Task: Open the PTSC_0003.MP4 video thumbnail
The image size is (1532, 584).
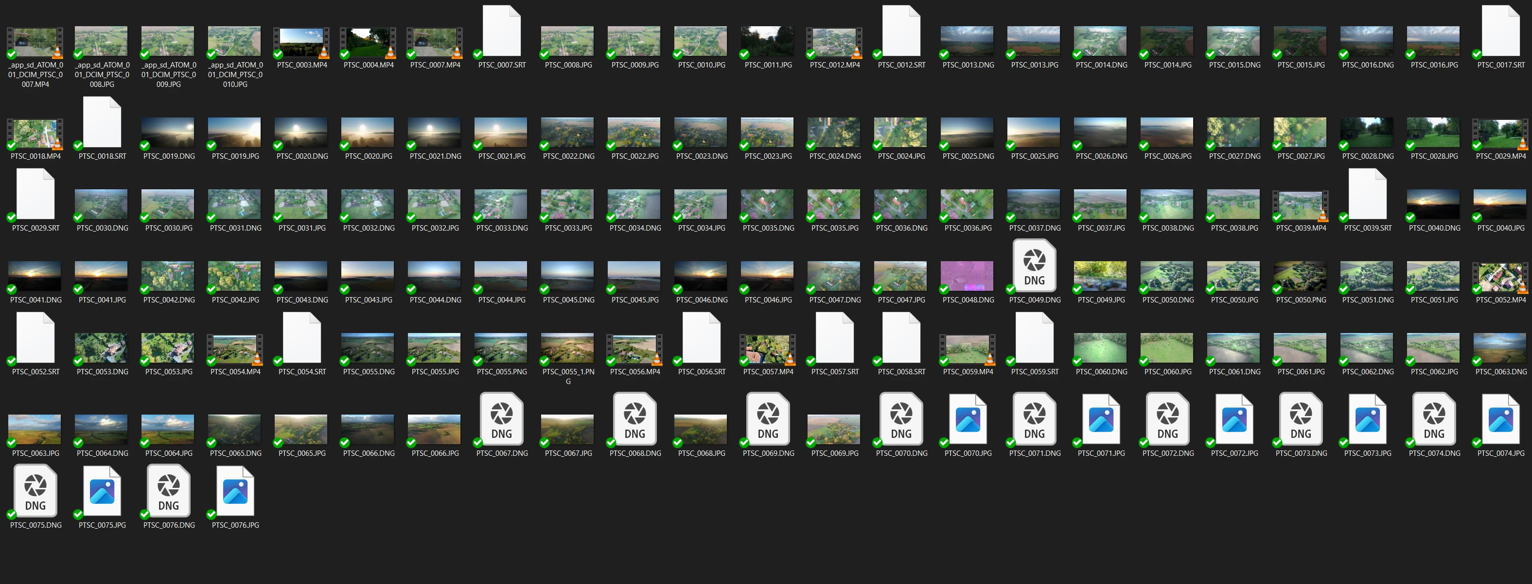Action: click(x=301, y=43)
